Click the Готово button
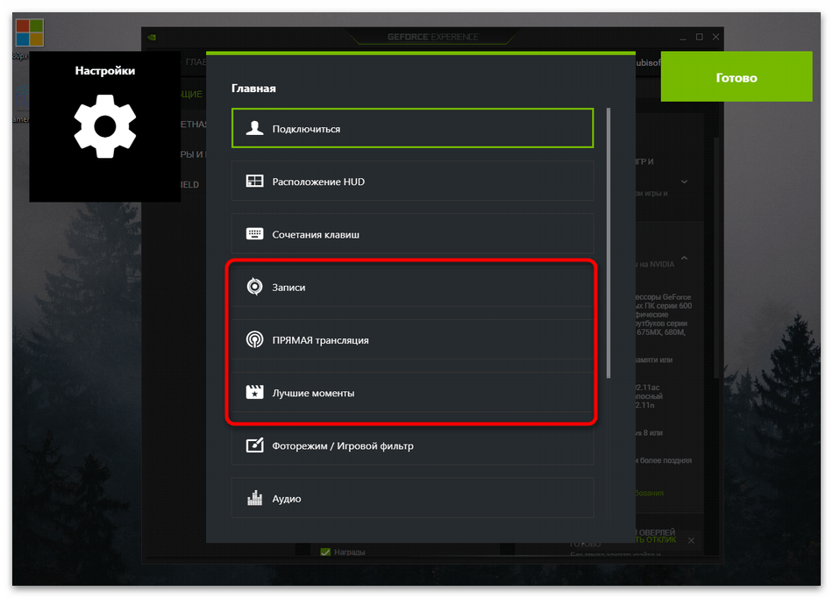The image size is (833, 598). (736, 76)
